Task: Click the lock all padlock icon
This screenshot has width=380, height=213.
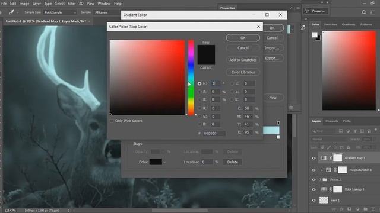Action: point(348,147)
